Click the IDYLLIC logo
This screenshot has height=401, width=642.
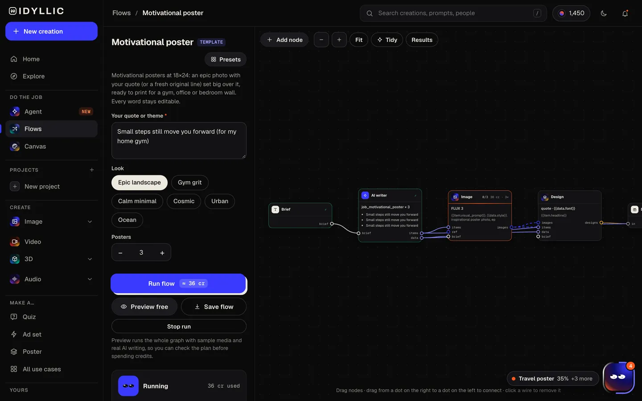click(36, 11)
